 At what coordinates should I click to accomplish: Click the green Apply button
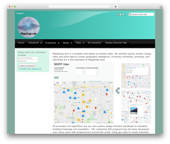click(x=56, y=78)
